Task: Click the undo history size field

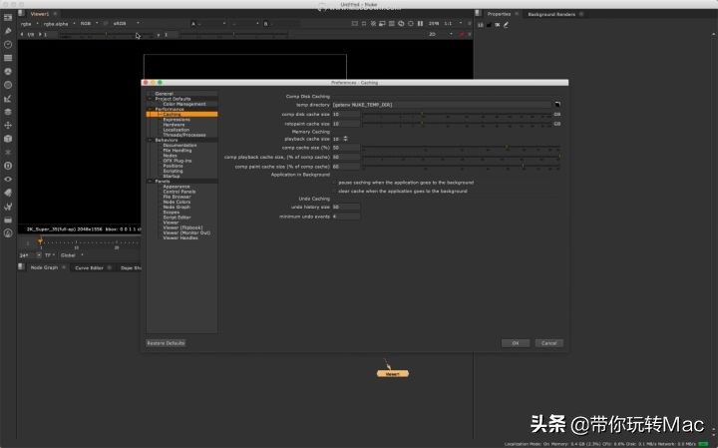Action: click(346, 208)
